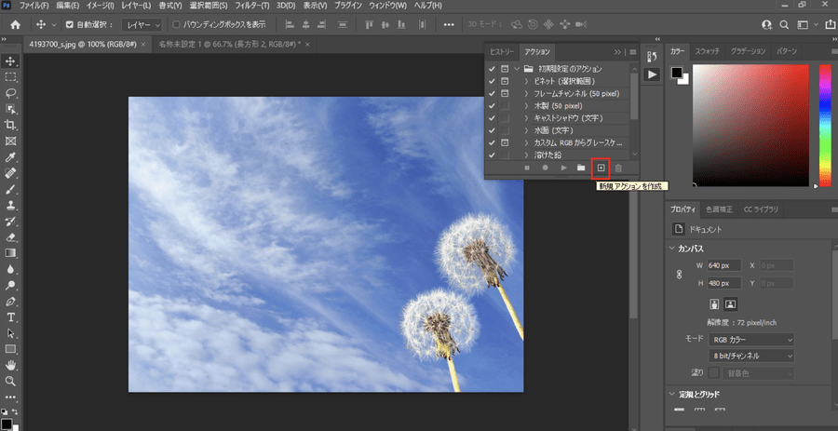Switch to the スウォッチ panel tab
The height and width of the screenshot is (431, 838).
click(708, 50)
